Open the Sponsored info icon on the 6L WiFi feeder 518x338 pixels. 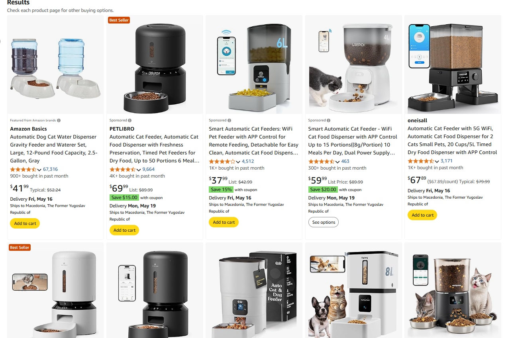tap(229, 120)
